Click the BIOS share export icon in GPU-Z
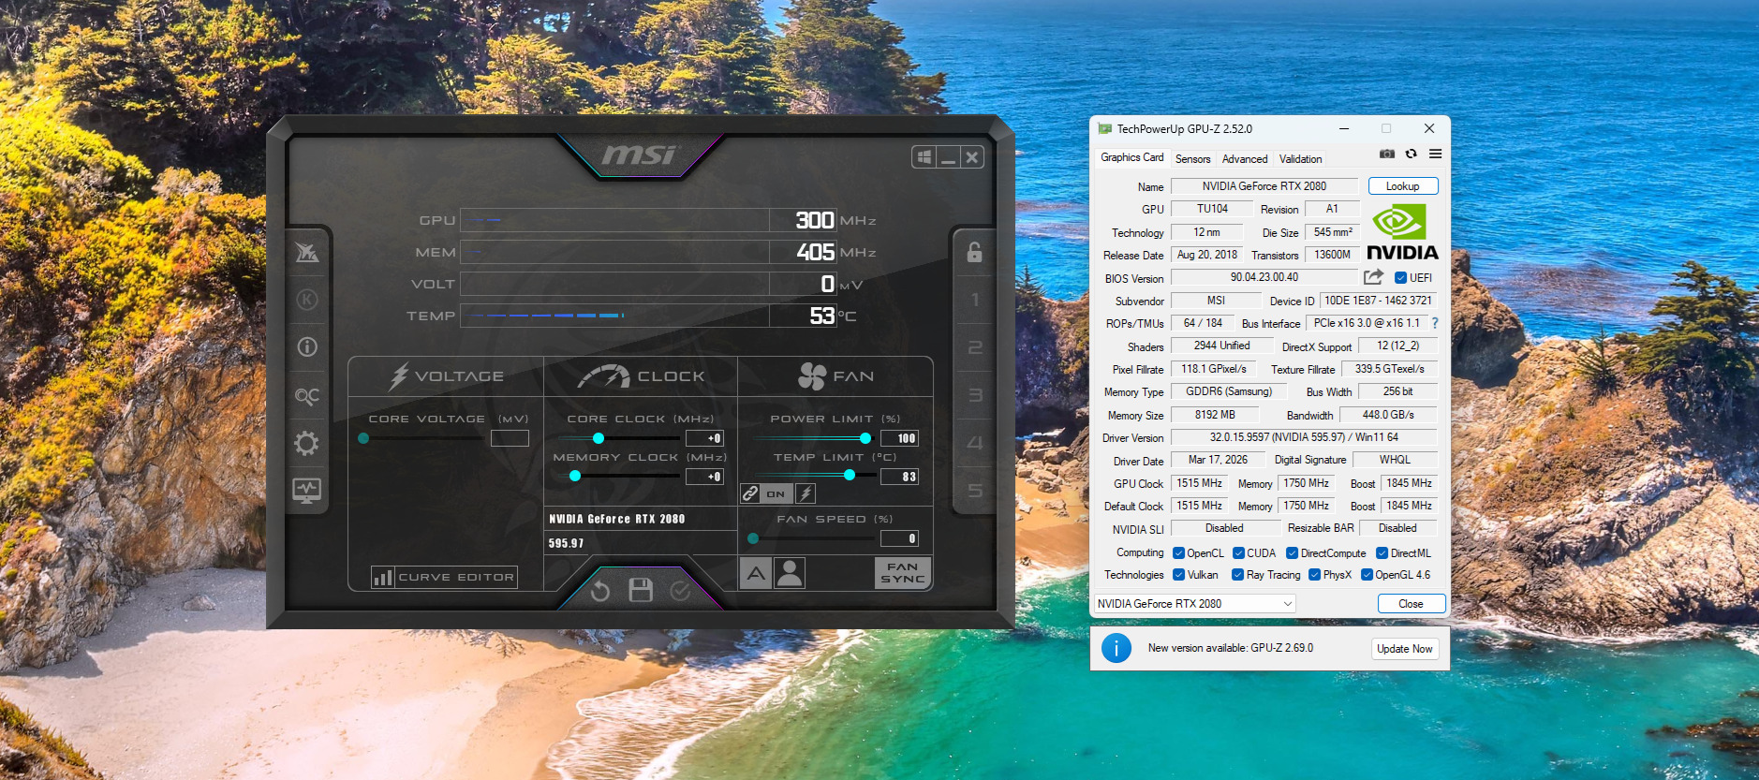Screen dimensions: 1759x780 click(x=1373, y=277)
